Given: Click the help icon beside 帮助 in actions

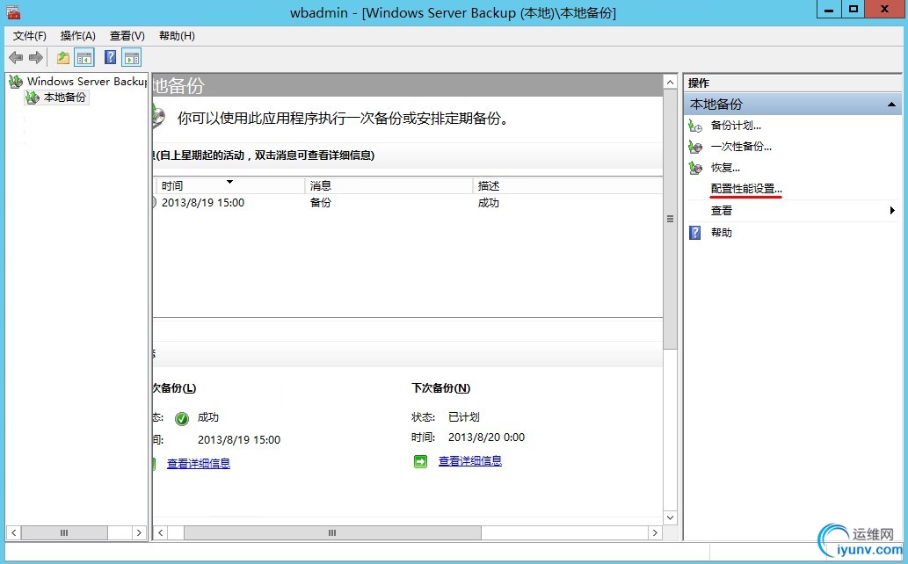Looking at the screenshot, I should (695, 233).
